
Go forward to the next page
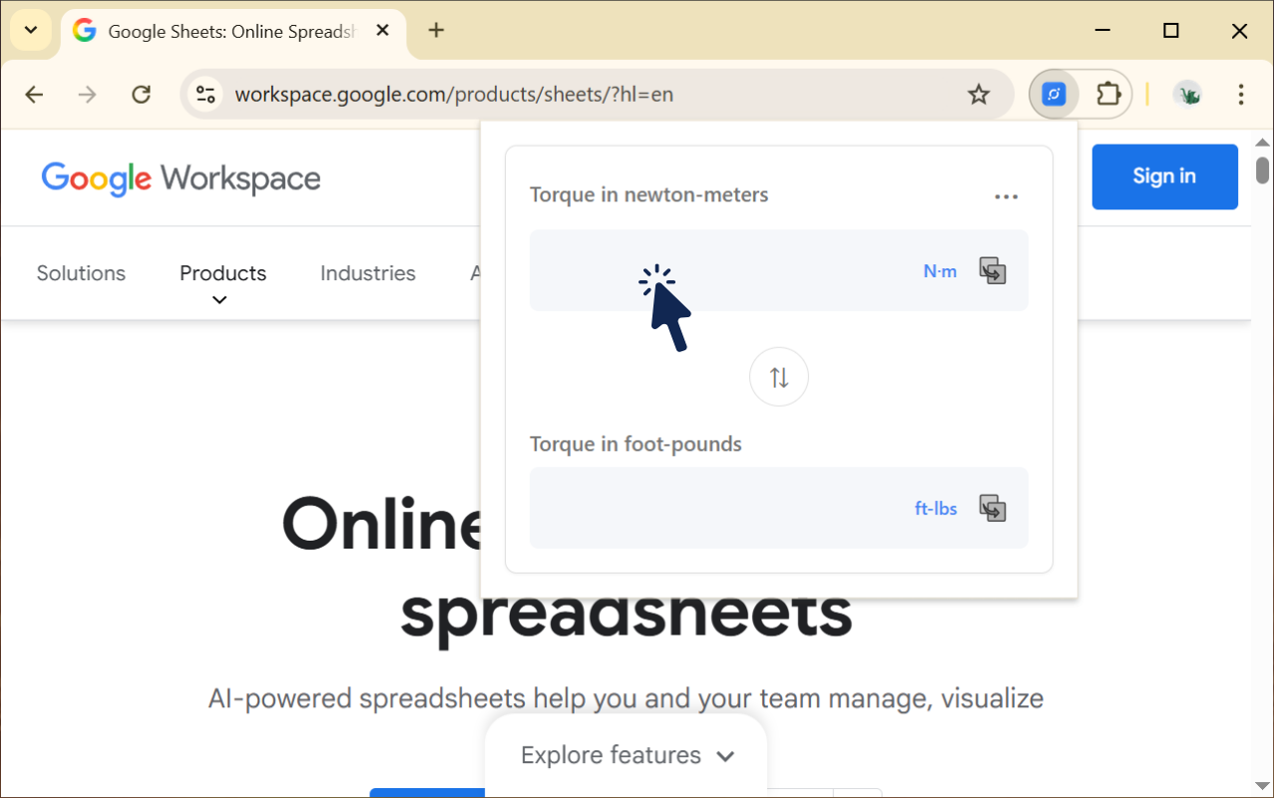pos(88,95)
